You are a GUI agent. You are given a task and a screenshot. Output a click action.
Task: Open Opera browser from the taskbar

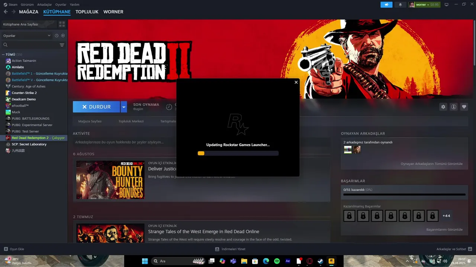coord(309,261)
